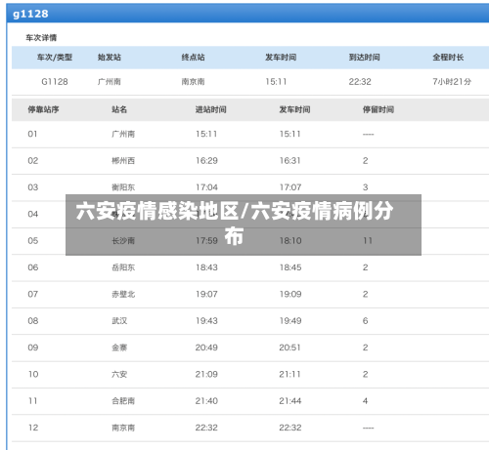Click the 16:31 departure time
Screen dimensions: 489x450
pyautogui.click(x=290, y=161)
